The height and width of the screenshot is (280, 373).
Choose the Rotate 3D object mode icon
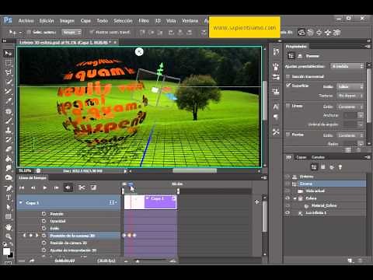point(302,33)
